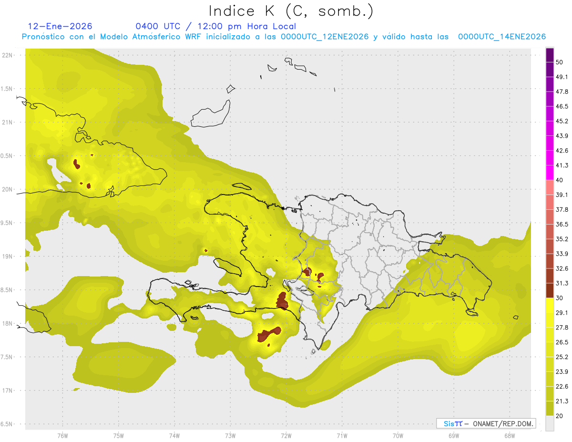Click the '75W' longitude label
Screen dimensions: 572x442
118,435
